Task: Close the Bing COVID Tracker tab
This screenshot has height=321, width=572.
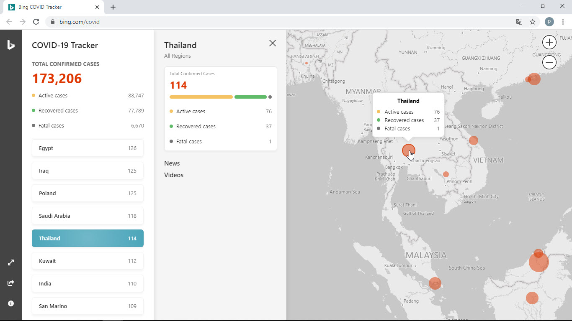Action: pos(97,7)
